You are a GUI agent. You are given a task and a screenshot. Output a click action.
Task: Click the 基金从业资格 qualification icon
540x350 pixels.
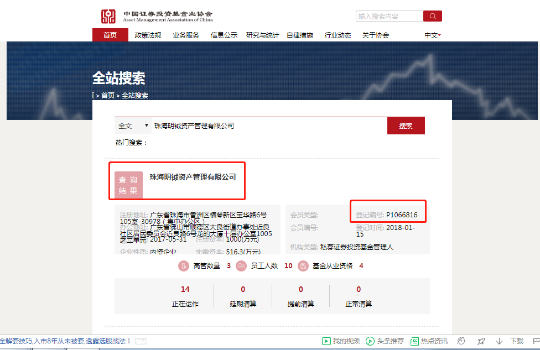click(x=303, y=266)
